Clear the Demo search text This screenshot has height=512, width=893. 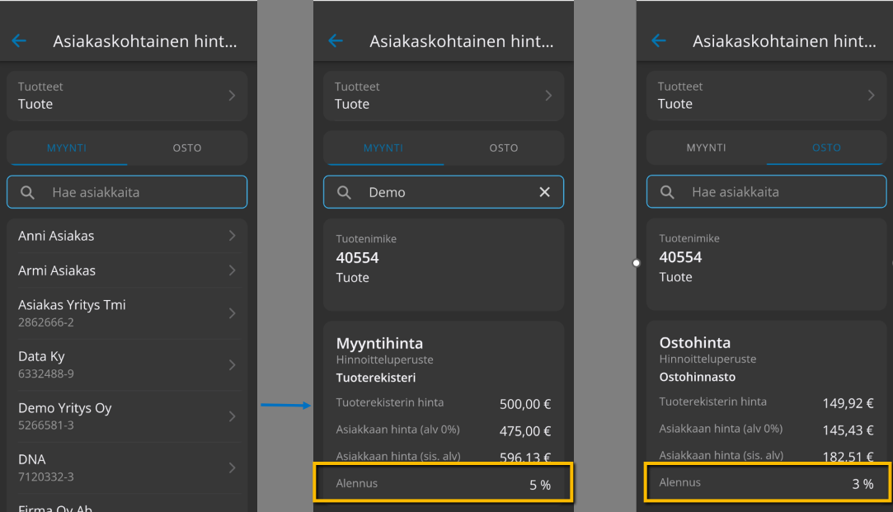point(544,192)
